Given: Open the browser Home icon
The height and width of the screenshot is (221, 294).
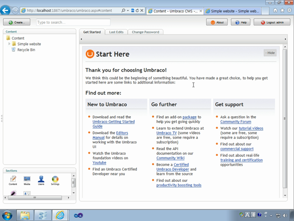Looking at the screenshot, I should tap(275, 10).
